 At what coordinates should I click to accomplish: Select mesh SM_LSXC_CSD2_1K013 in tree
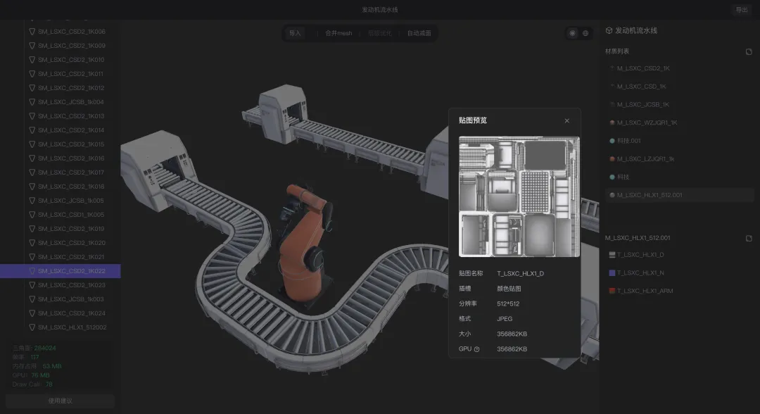[x=72, y=116]
